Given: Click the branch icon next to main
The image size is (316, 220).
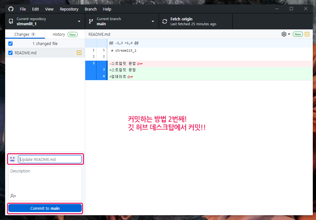Looking at the screenshot, I should point(91,21).
